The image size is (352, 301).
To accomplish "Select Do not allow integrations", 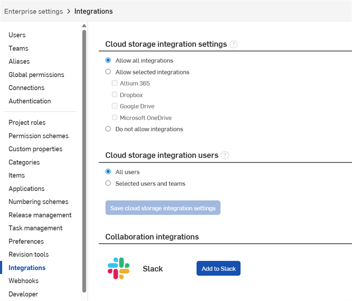I will pyautogui.click(x=108, y=128).
